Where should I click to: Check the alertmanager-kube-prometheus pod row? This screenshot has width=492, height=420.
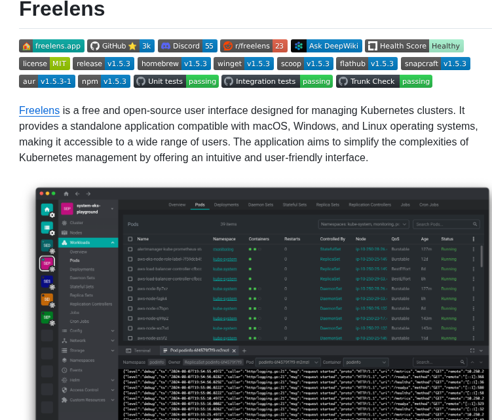pyautogui.click(x=130, y=249)
